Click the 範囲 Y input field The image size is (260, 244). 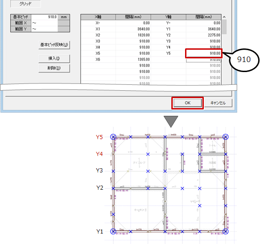click(x=44, y=29)
